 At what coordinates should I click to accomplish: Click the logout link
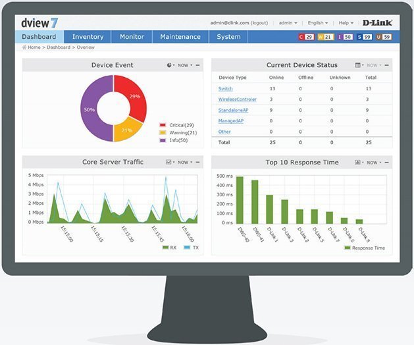click(259, 23)
